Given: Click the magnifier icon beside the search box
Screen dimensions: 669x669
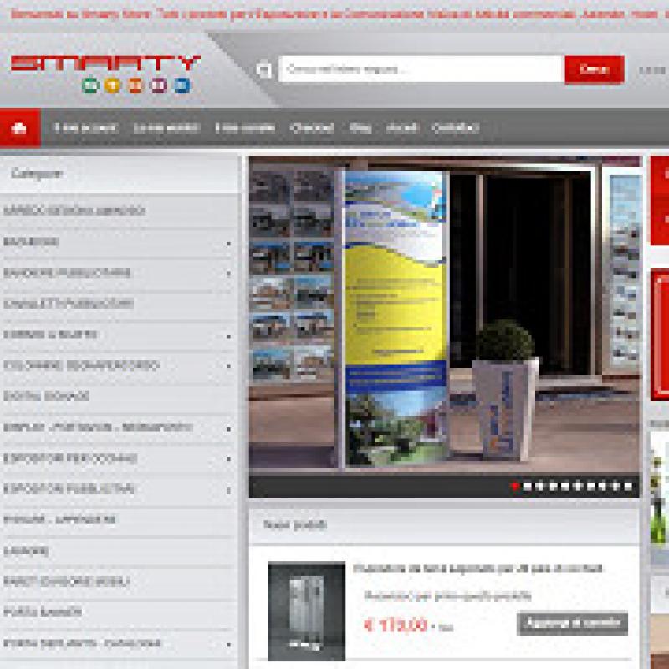Looking at the screenshot, I should tap(264, 70).
